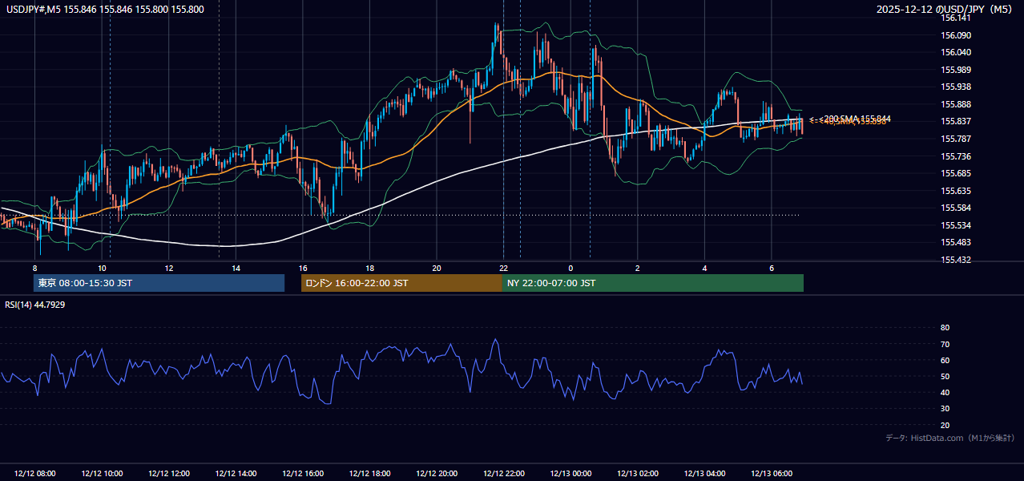Click the bottom date label 12/12 12:00
The width and height of the screenshot is (1024, 481).
pyautogui.click(x=168, y=474)
